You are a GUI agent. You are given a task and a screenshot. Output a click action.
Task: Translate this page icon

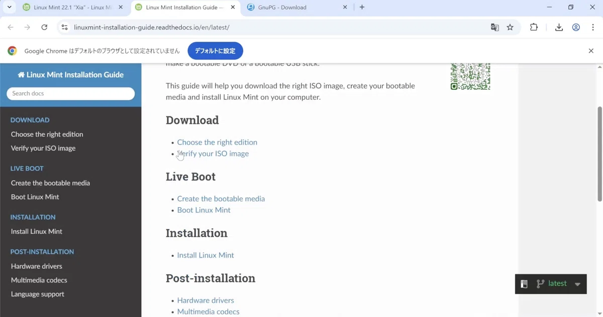495,28
